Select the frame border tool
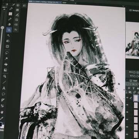This screenshot has width=139, height=139. (7, 46)
